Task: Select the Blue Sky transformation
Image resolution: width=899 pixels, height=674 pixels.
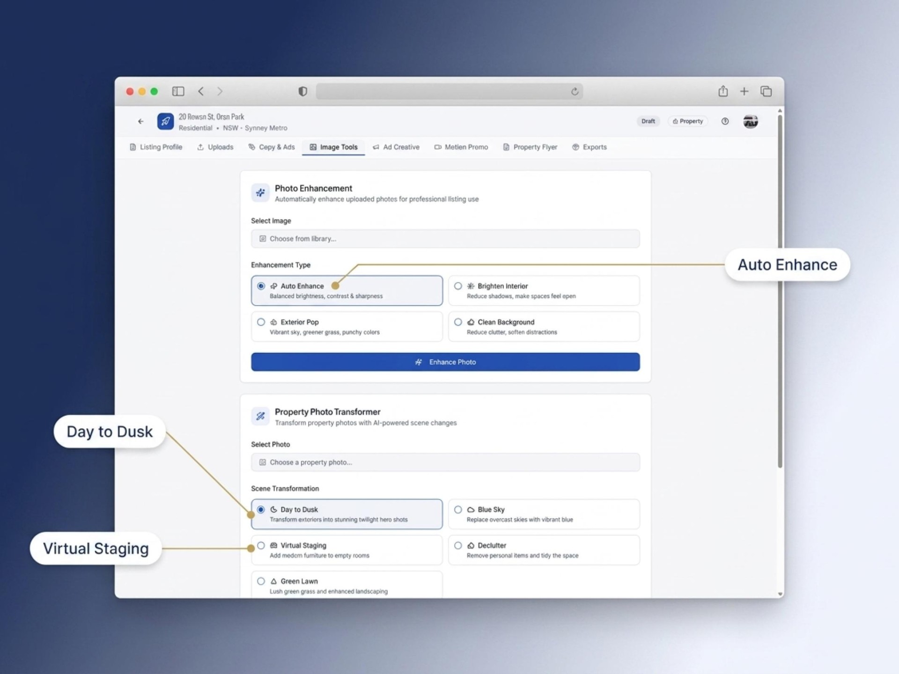Action: [544, 514]
